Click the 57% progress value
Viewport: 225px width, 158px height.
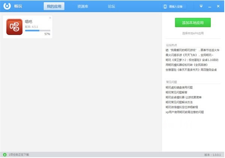tap(47, 34)
